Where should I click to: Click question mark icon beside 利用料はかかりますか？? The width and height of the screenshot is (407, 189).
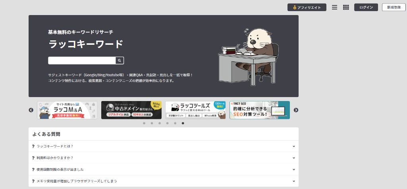(x=33, y=158)
